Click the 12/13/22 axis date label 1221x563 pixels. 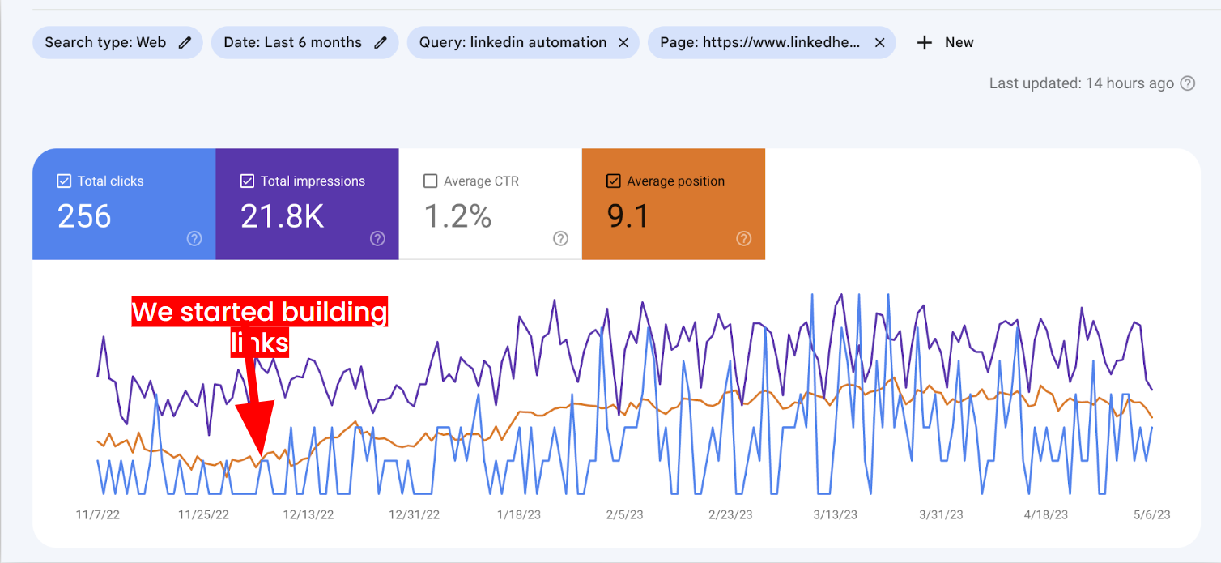[x=308, y=514]
